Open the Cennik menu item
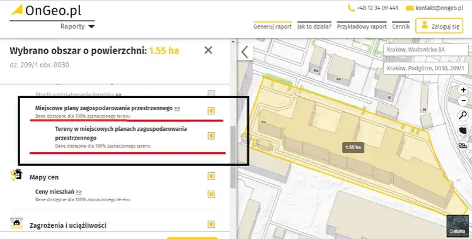 coord(401,26)
